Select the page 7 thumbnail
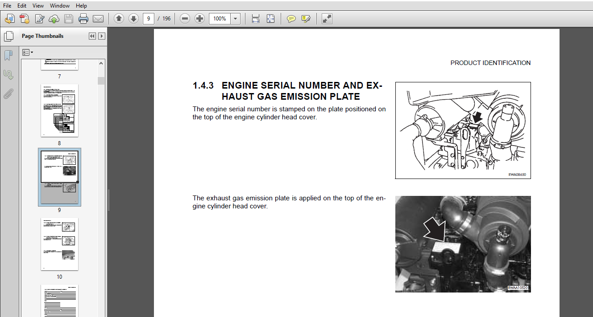The width and height of the screenshot is (593, 317). 59,65
